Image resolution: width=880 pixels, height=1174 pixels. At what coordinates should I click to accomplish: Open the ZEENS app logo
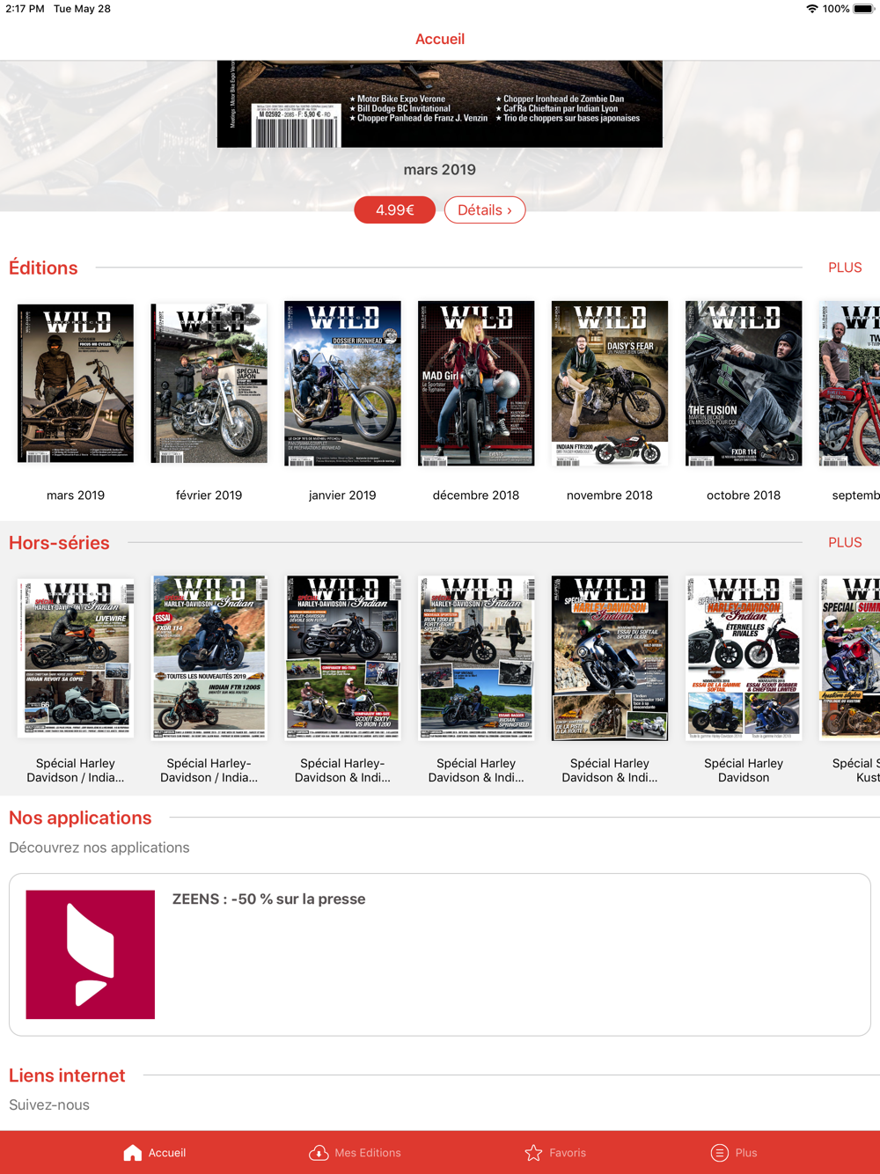[91, 955]
